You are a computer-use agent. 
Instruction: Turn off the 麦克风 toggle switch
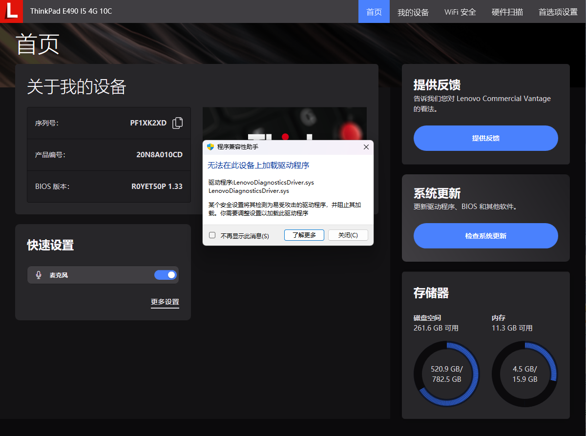coord(166,275)
